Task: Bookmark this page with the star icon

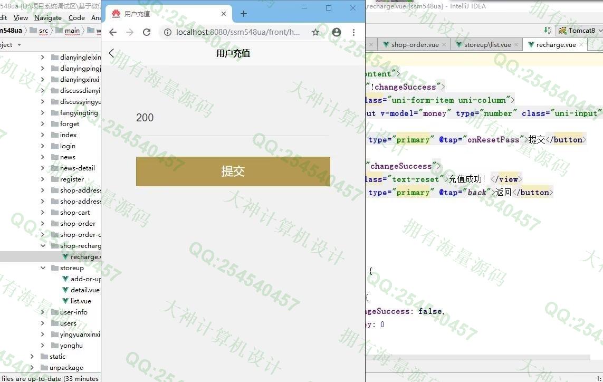Action: [315, 32]
